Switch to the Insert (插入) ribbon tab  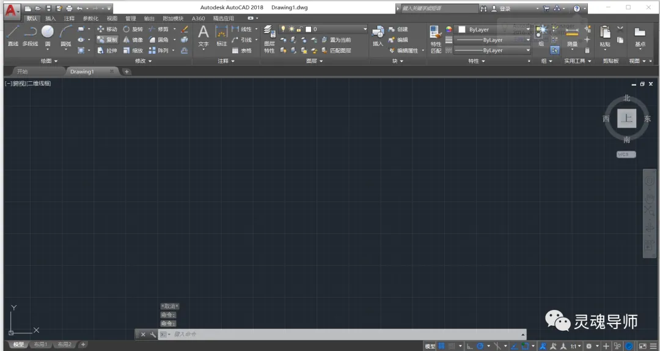click(51, 18)
